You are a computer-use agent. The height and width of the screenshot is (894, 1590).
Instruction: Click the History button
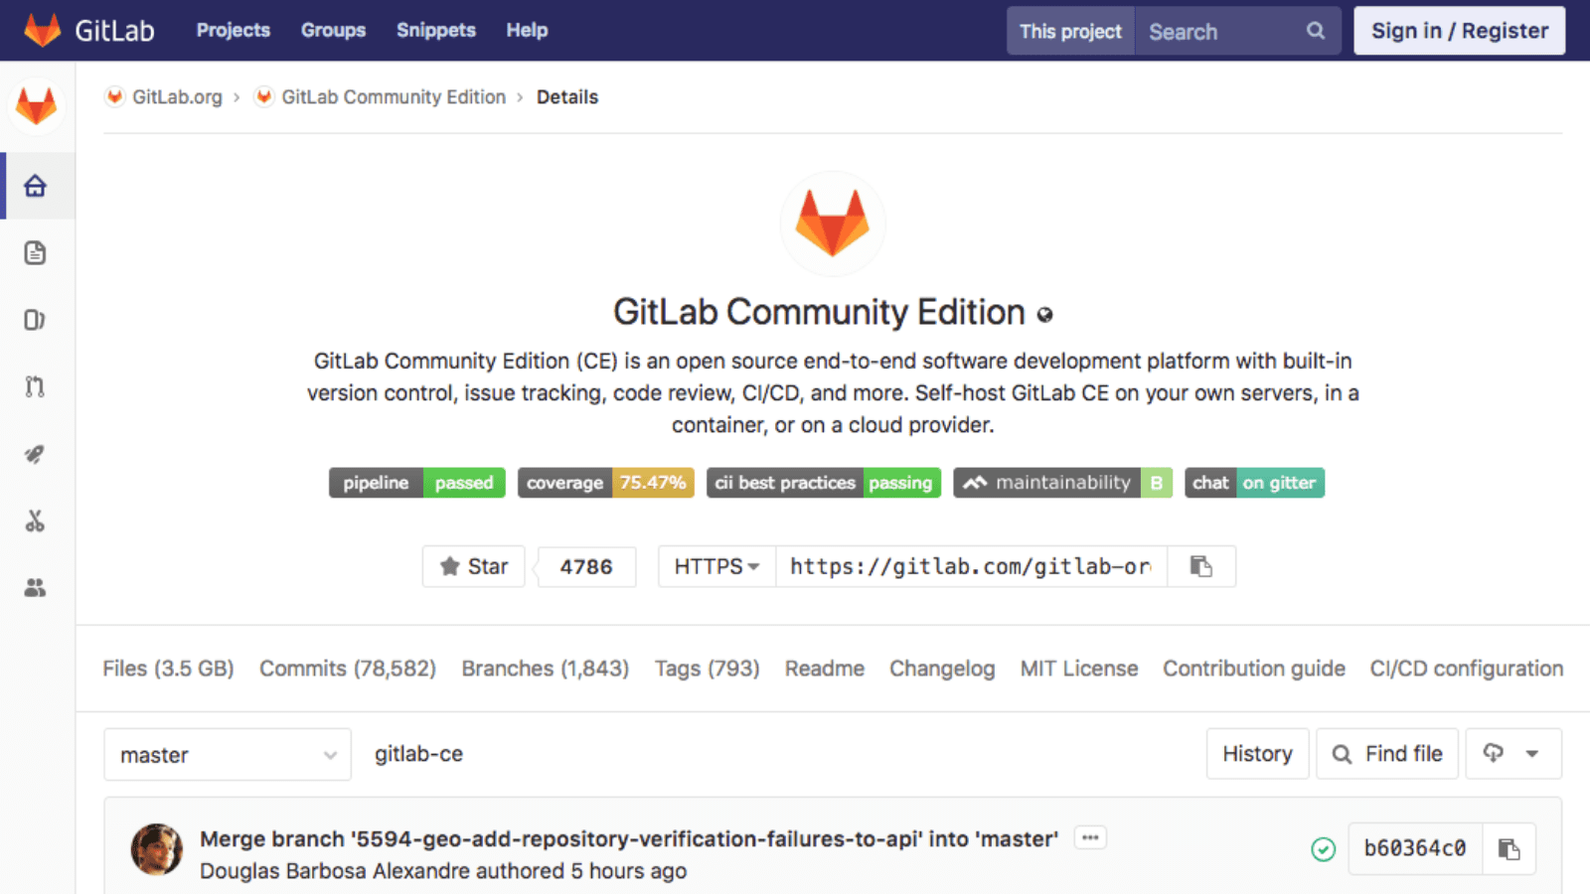1257,754
